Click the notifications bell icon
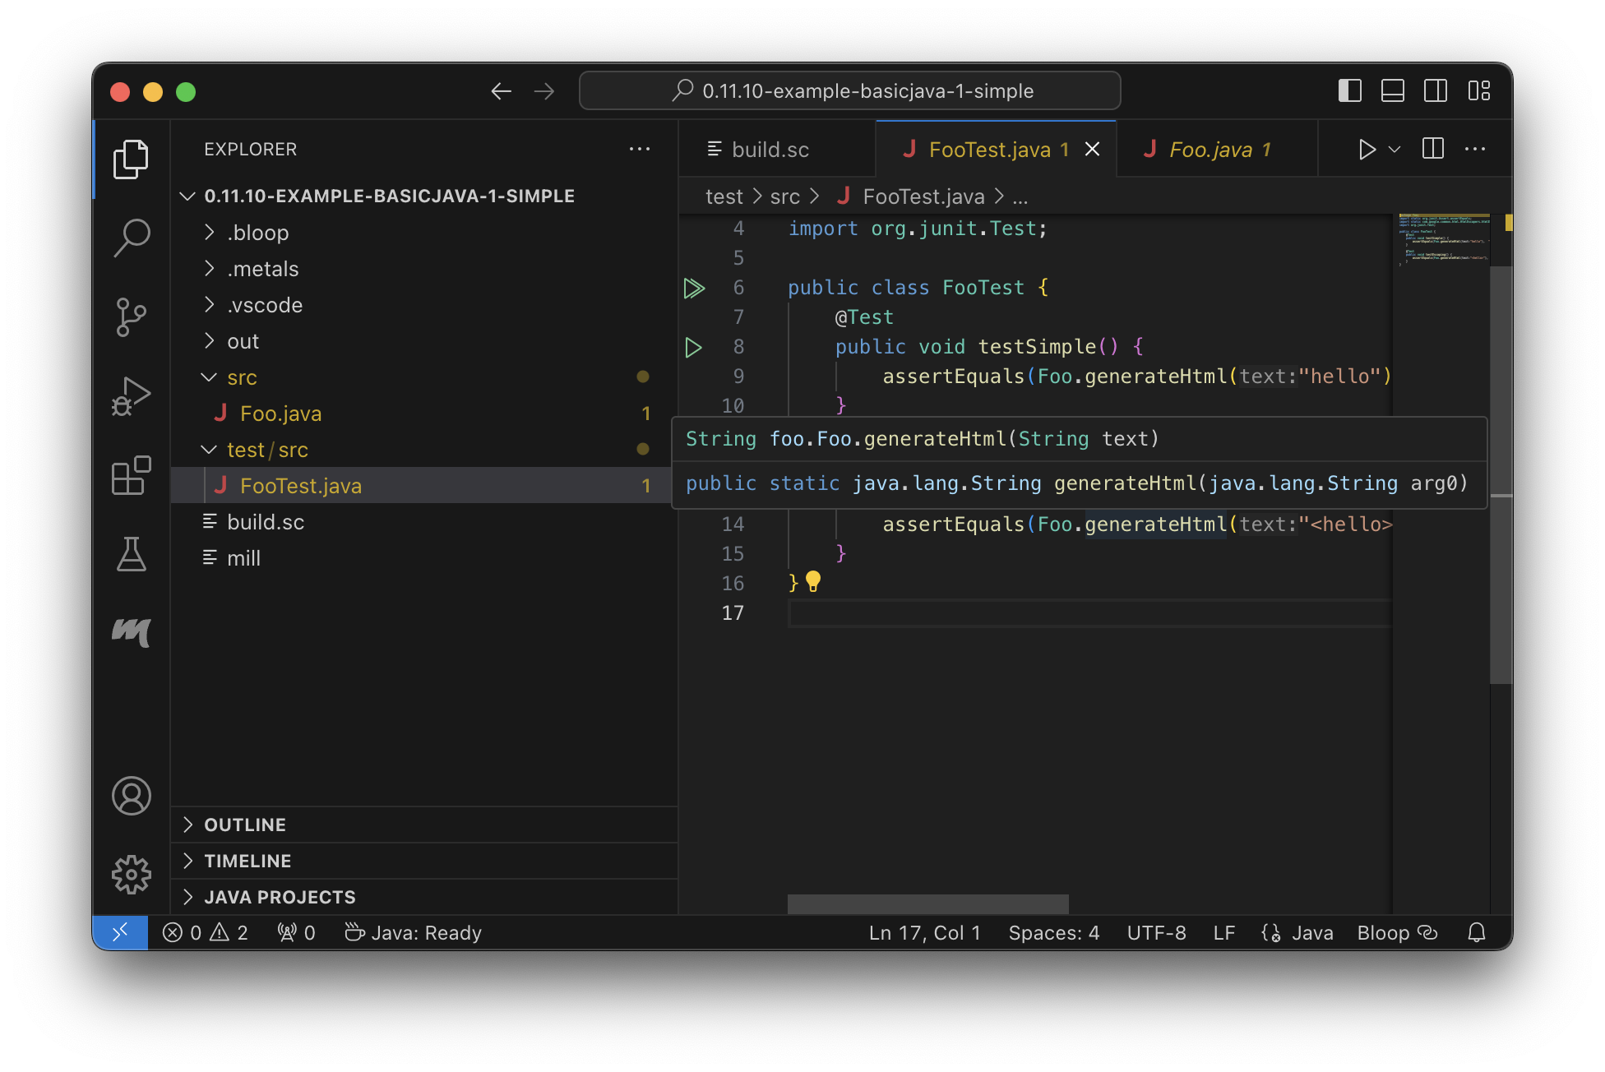 click(1477, 932)
